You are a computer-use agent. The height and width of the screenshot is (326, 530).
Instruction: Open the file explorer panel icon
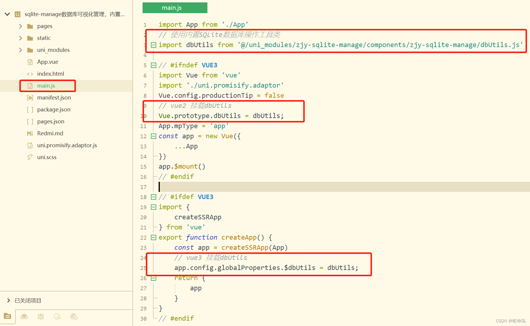[7, 316]
